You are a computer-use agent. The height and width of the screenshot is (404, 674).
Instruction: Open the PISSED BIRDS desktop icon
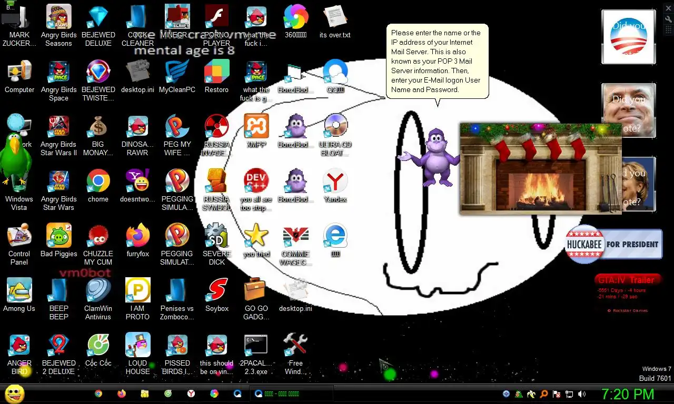177,353
